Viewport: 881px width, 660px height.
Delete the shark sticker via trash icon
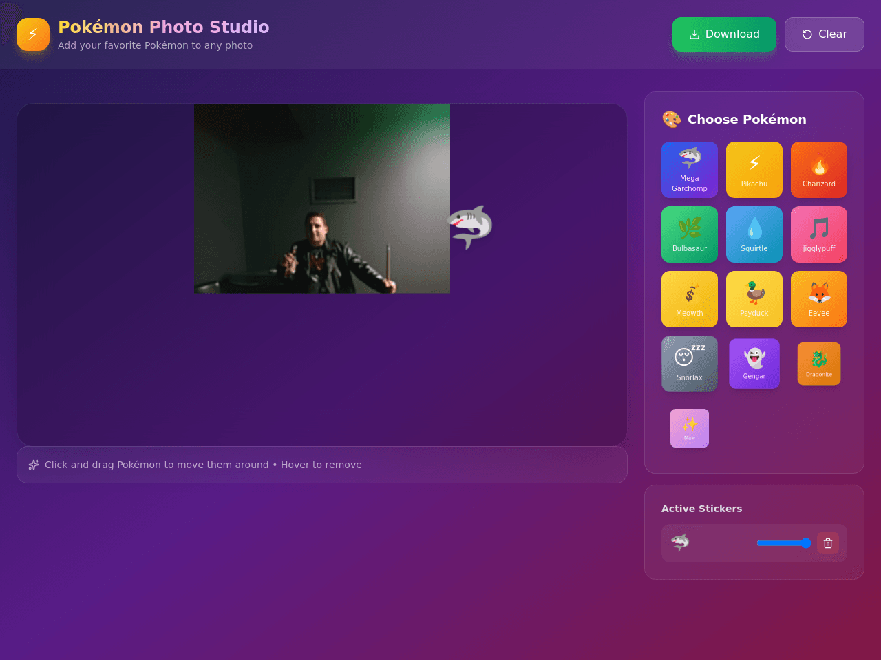pyautogui.click(x=828, y=543)
